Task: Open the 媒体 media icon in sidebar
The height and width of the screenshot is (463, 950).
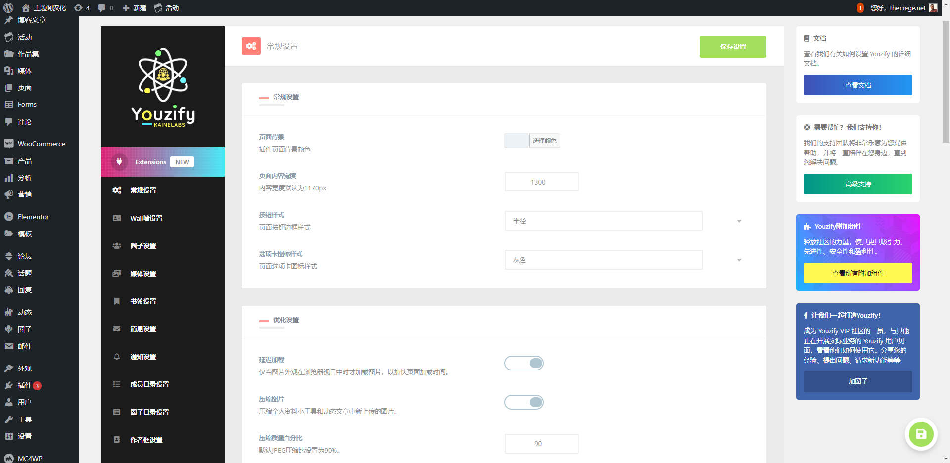Action: pos(9,71)
